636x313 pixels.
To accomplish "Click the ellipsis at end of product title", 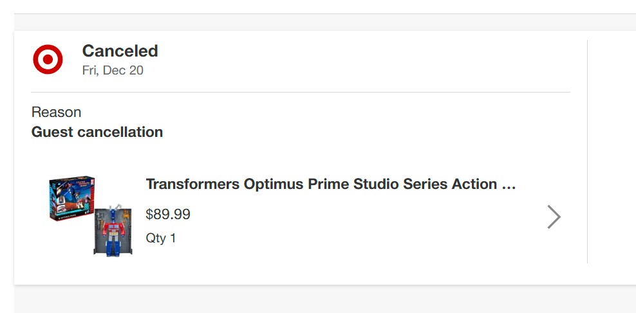I will click(x=509, y=185).
